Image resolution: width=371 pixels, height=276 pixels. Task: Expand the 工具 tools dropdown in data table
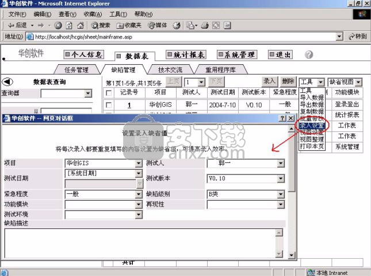320,82
